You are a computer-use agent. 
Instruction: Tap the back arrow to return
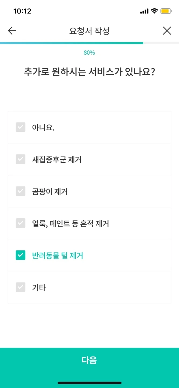[12, 30]
